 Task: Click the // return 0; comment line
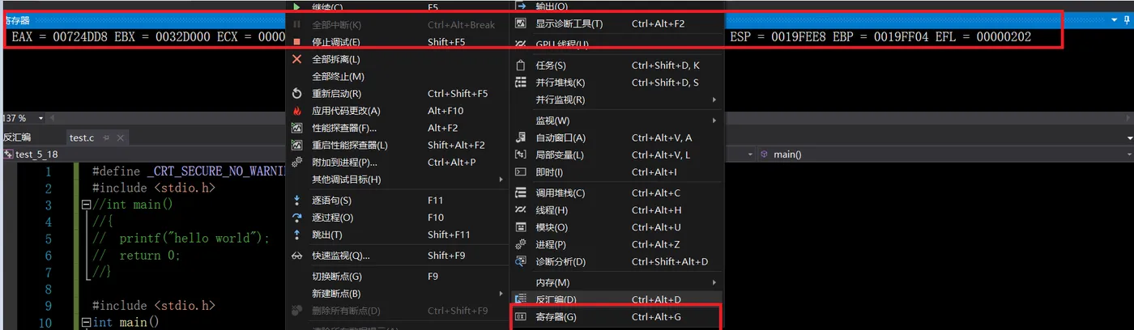pyautogui.click(x=136, y=256)
